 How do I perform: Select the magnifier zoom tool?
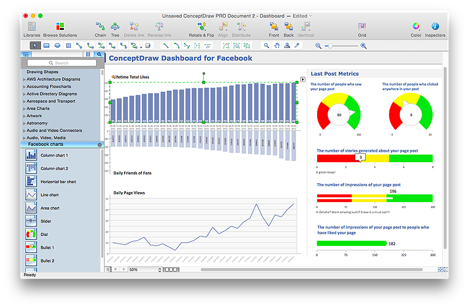click(x=266, y=46)
